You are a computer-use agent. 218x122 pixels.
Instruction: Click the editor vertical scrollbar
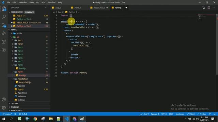point(217,44)
